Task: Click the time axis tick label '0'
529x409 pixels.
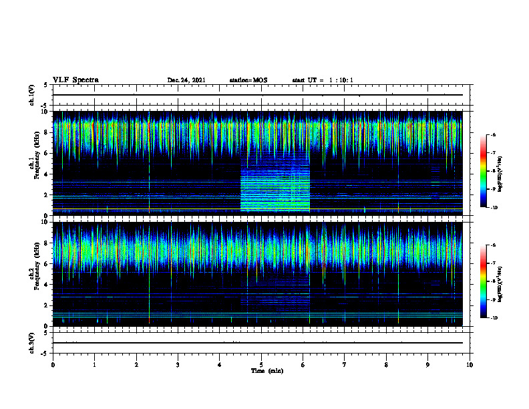Action: (53, 365)
